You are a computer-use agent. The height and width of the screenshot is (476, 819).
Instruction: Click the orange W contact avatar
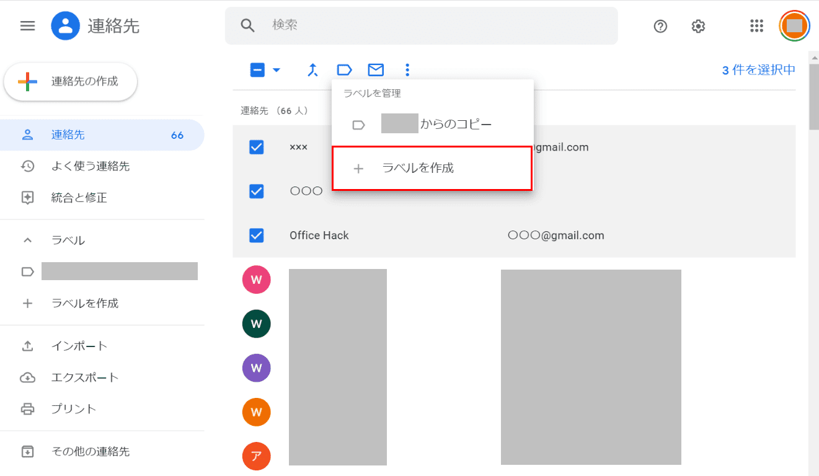coord(256,412)
